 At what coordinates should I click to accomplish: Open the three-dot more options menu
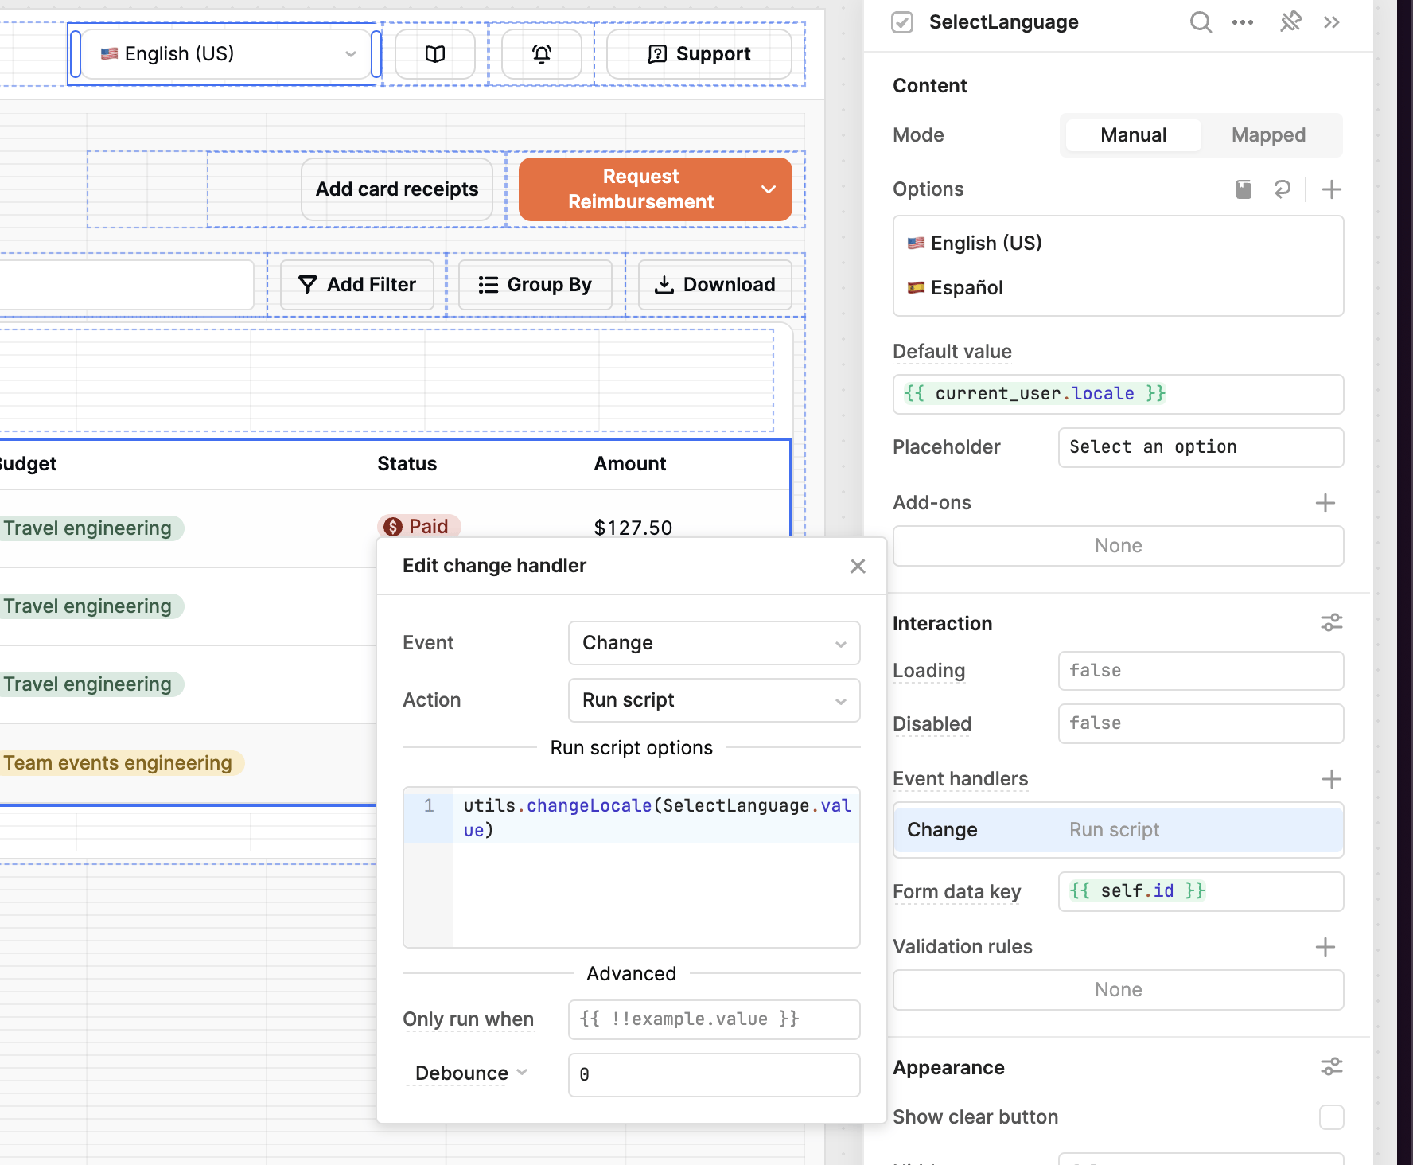pos(1243,22)
